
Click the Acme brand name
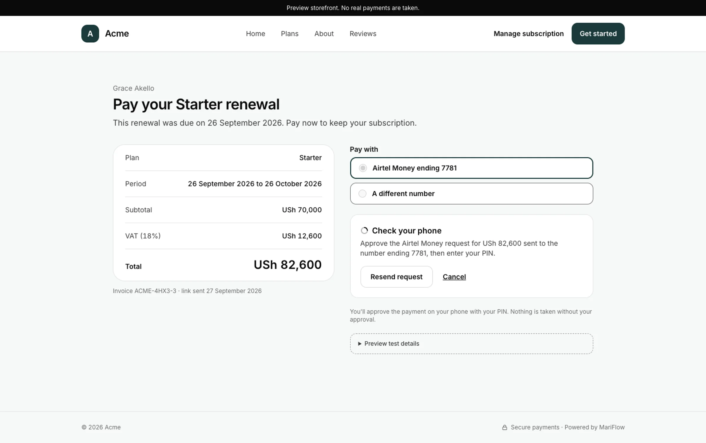(117, 34)
